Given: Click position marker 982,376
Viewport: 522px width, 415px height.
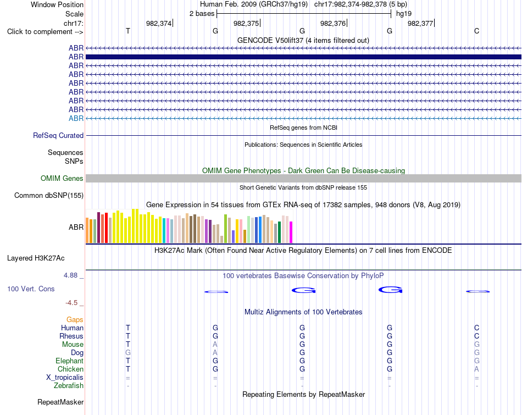Looking at the screenshot, I should tap(333, 23).
